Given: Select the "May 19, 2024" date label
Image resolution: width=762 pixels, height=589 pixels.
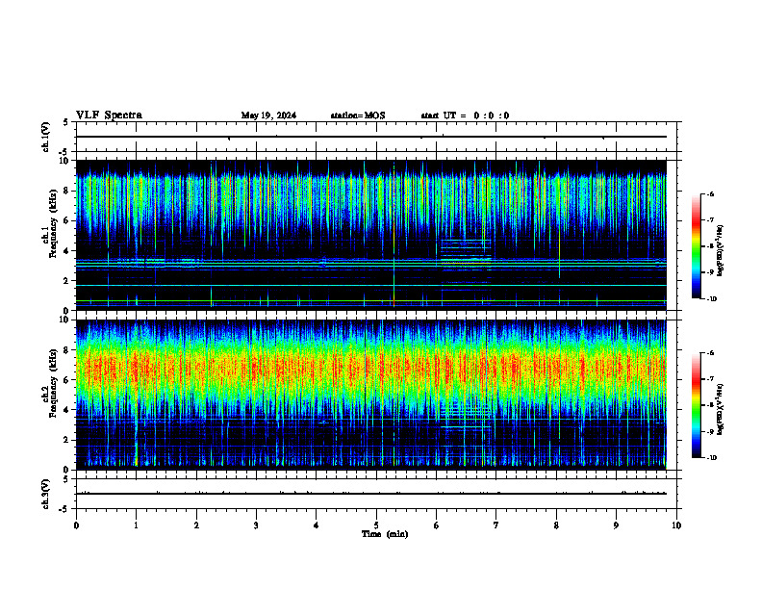Looking at the screenshot, I should coord(268,115).
